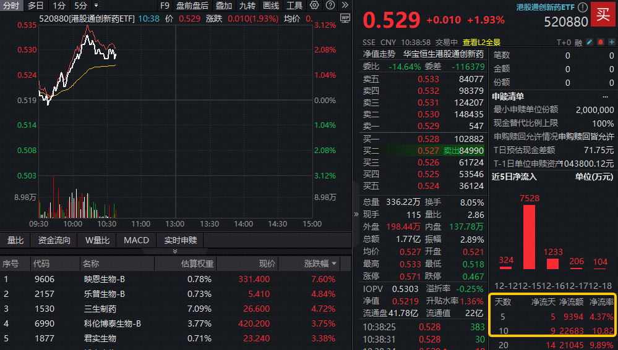Click the help question mark icon
This screenshot has height=350, width=618.
pyautogui.click(x=330, y=6)
